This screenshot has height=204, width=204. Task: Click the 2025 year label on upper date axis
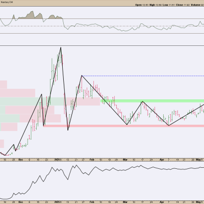point(57,160)
